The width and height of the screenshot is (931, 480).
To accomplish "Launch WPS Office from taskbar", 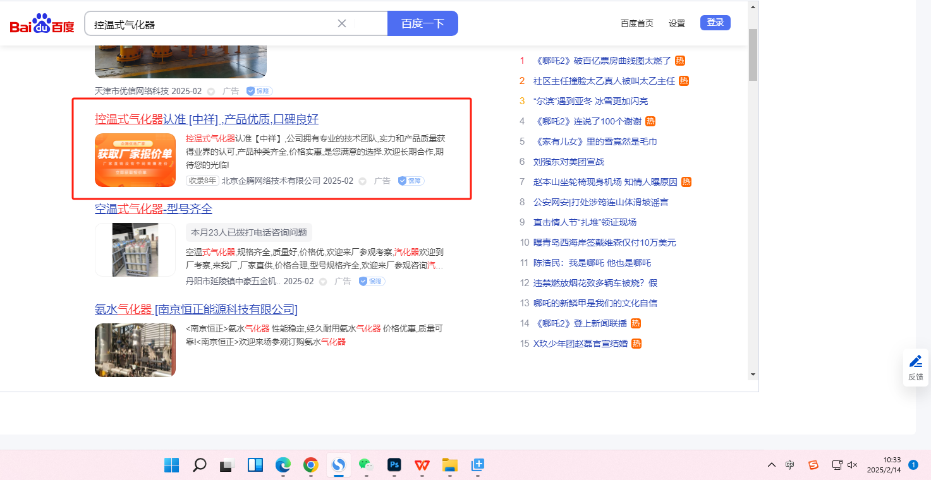I will click(422, 465).
